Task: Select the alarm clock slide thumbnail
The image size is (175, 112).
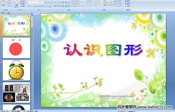Action: (17, 70)
